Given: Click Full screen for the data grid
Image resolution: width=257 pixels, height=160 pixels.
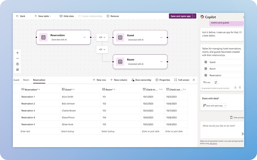Looking at the screenshot, I should [182, 80].
